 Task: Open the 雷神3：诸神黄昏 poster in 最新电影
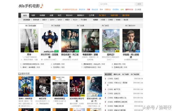[x=26, y=86]
